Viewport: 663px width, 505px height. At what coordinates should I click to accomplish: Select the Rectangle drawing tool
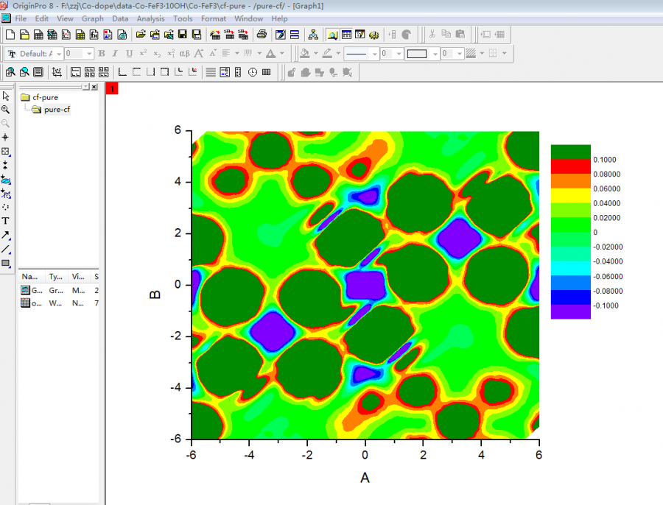[6, 264]
